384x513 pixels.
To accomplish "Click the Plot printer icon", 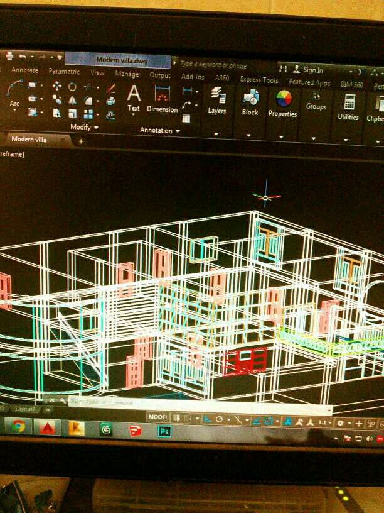I will click(x=10, y=56).
